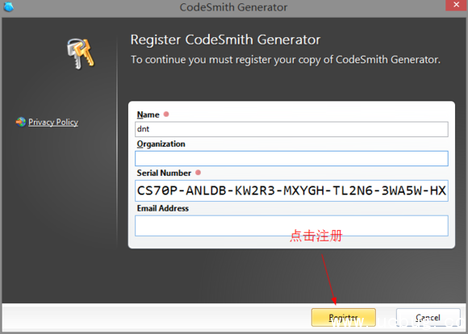Image resolution: width=468 pixels, height=334 pixels.
Task: Select the Serial Number input box
Action: [291, 190]
